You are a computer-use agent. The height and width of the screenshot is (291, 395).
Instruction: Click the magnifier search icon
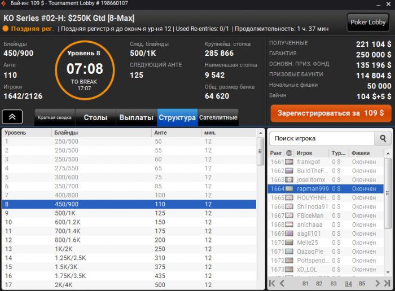coord(383,138)
